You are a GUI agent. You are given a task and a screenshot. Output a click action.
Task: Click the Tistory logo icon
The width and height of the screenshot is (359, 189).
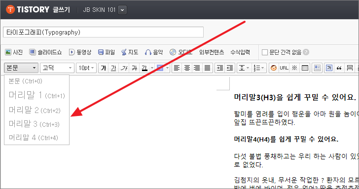10,9
